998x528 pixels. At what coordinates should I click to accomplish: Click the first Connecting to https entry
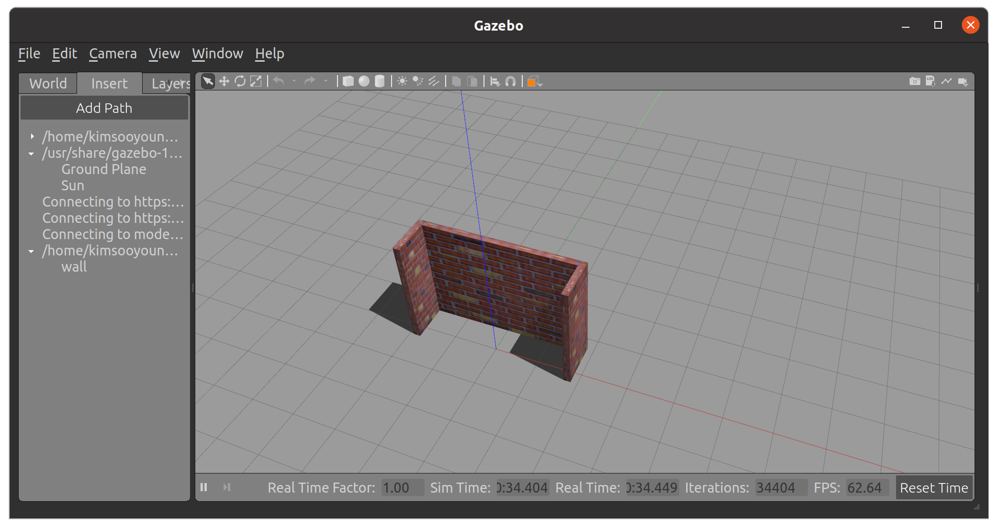pos(113,202)
